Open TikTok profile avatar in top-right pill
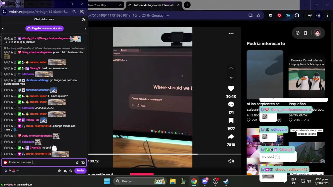This screenshot has width=333, height=187. (x=317, y=33)
